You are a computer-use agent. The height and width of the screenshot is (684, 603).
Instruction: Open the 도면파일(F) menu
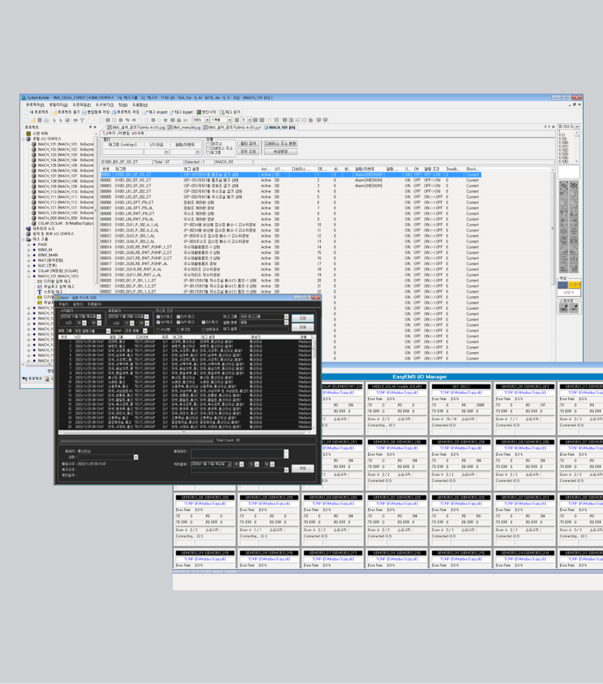(82, 105)
